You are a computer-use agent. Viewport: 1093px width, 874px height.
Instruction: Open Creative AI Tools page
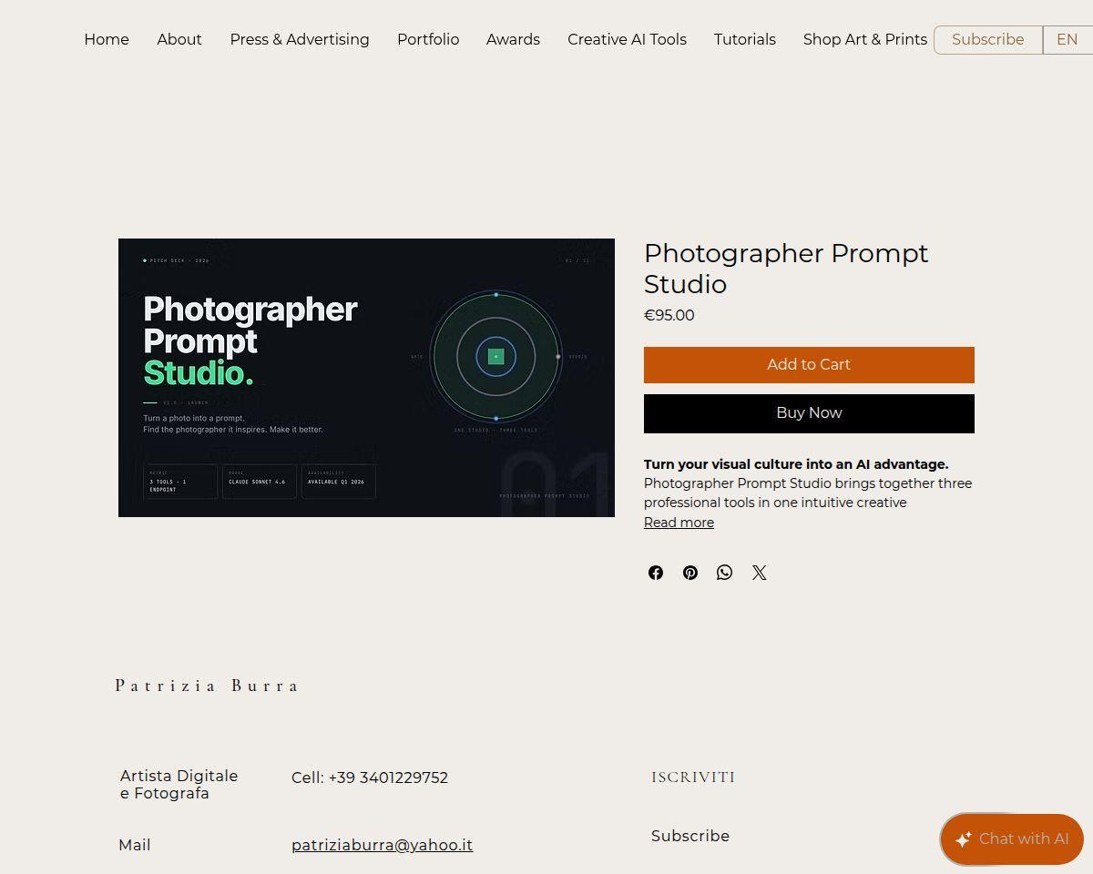coord(627,40)
